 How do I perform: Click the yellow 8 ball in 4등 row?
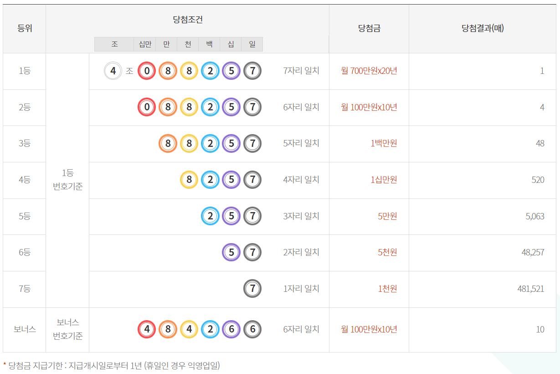click(x=189, y=180)
